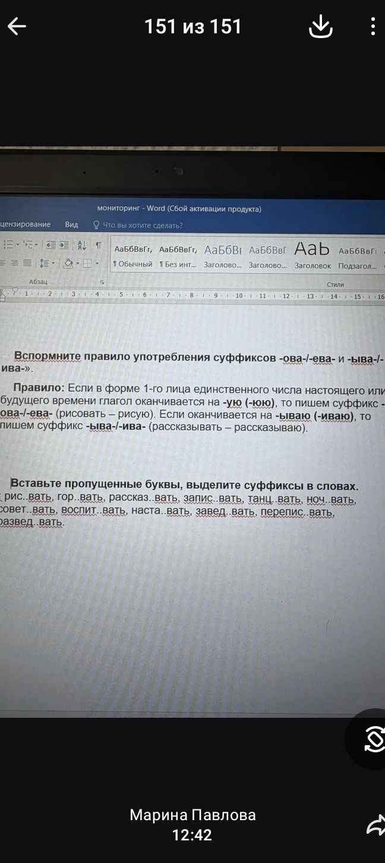Click the heading word Вспормните
This screenshot has width=385, height=863.
coord(48,357)
